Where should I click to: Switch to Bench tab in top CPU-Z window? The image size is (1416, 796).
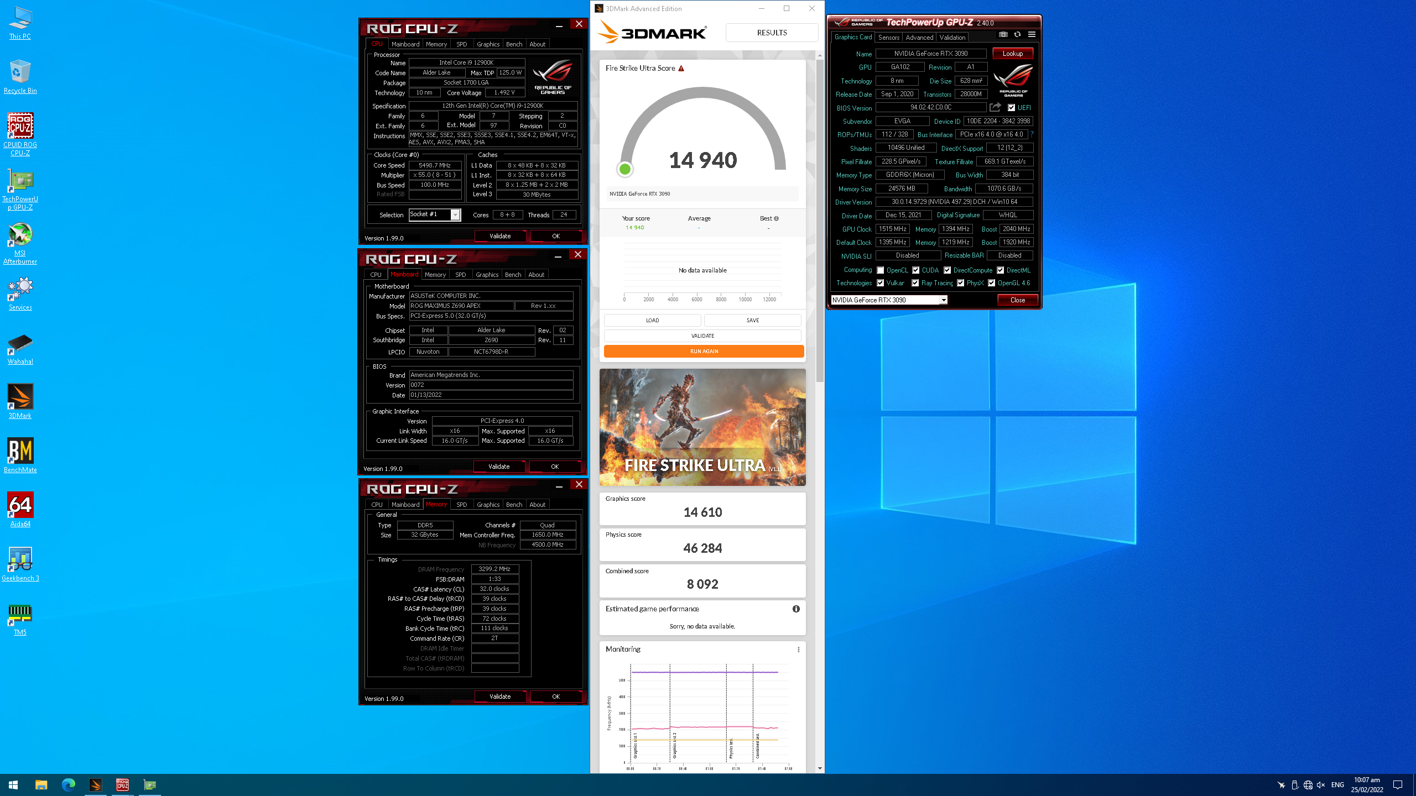click(514, 44)
